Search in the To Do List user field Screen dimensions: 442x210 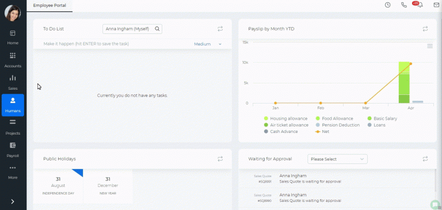157,29
